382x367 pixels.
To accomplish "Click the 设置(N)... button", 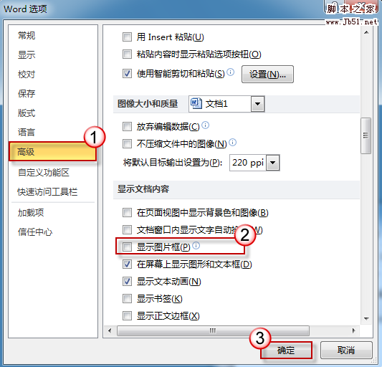I will click(x=267, y=74).
